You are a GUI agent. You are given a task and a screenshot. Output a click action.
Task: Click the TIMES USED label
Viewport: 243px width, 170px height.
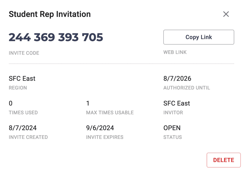(x=23, y=113)
